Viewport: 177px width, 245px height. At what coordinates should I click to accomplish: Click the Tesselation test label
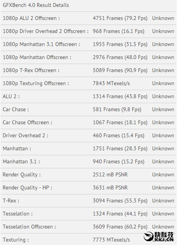pos(18,214)
